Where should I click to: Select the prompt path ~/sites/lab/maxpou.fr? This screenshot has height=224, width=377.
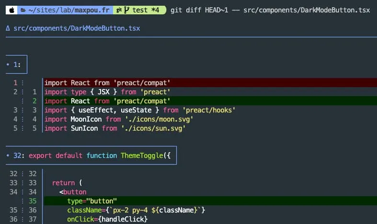click(x=69, y=10)
